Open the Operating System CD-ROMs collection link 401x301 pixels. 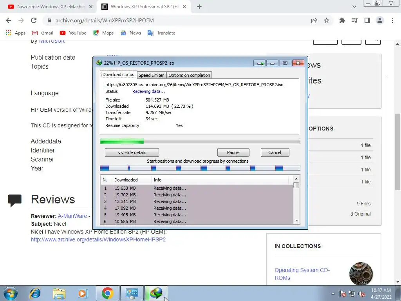point(302,274)
